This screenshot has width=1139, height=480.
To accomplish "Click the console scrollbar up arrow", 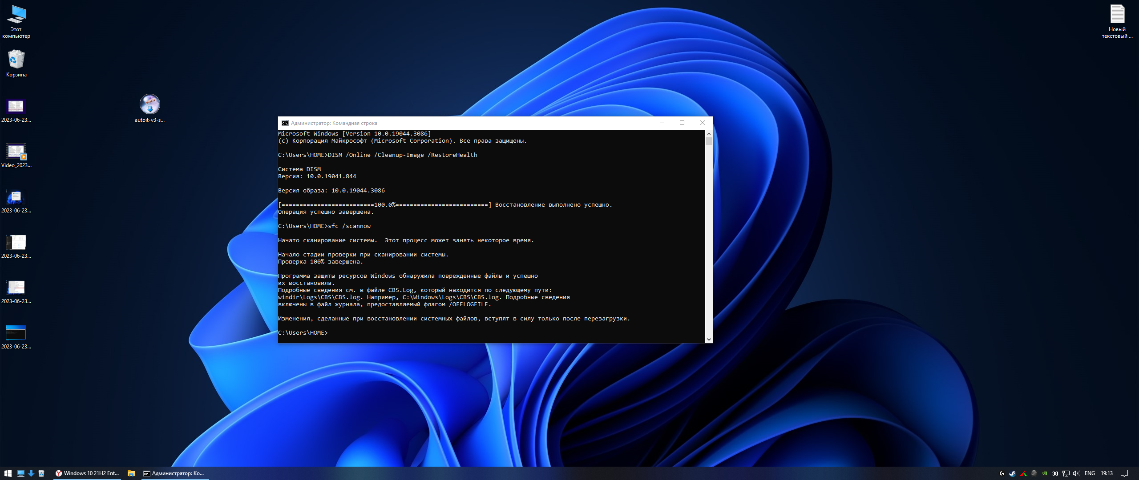I will 709,133.
